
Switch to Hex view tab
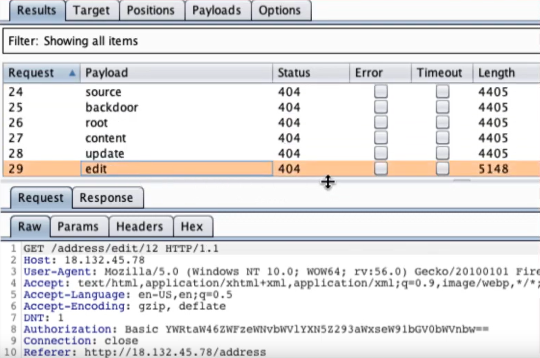pos(192,227)
